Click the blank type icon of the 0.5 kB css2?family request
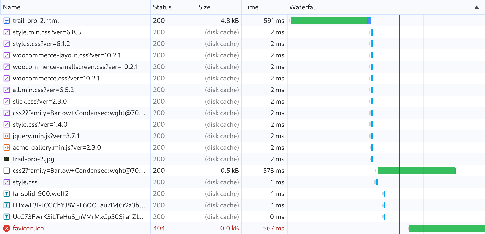485x234 pixels. coord(7,171)
